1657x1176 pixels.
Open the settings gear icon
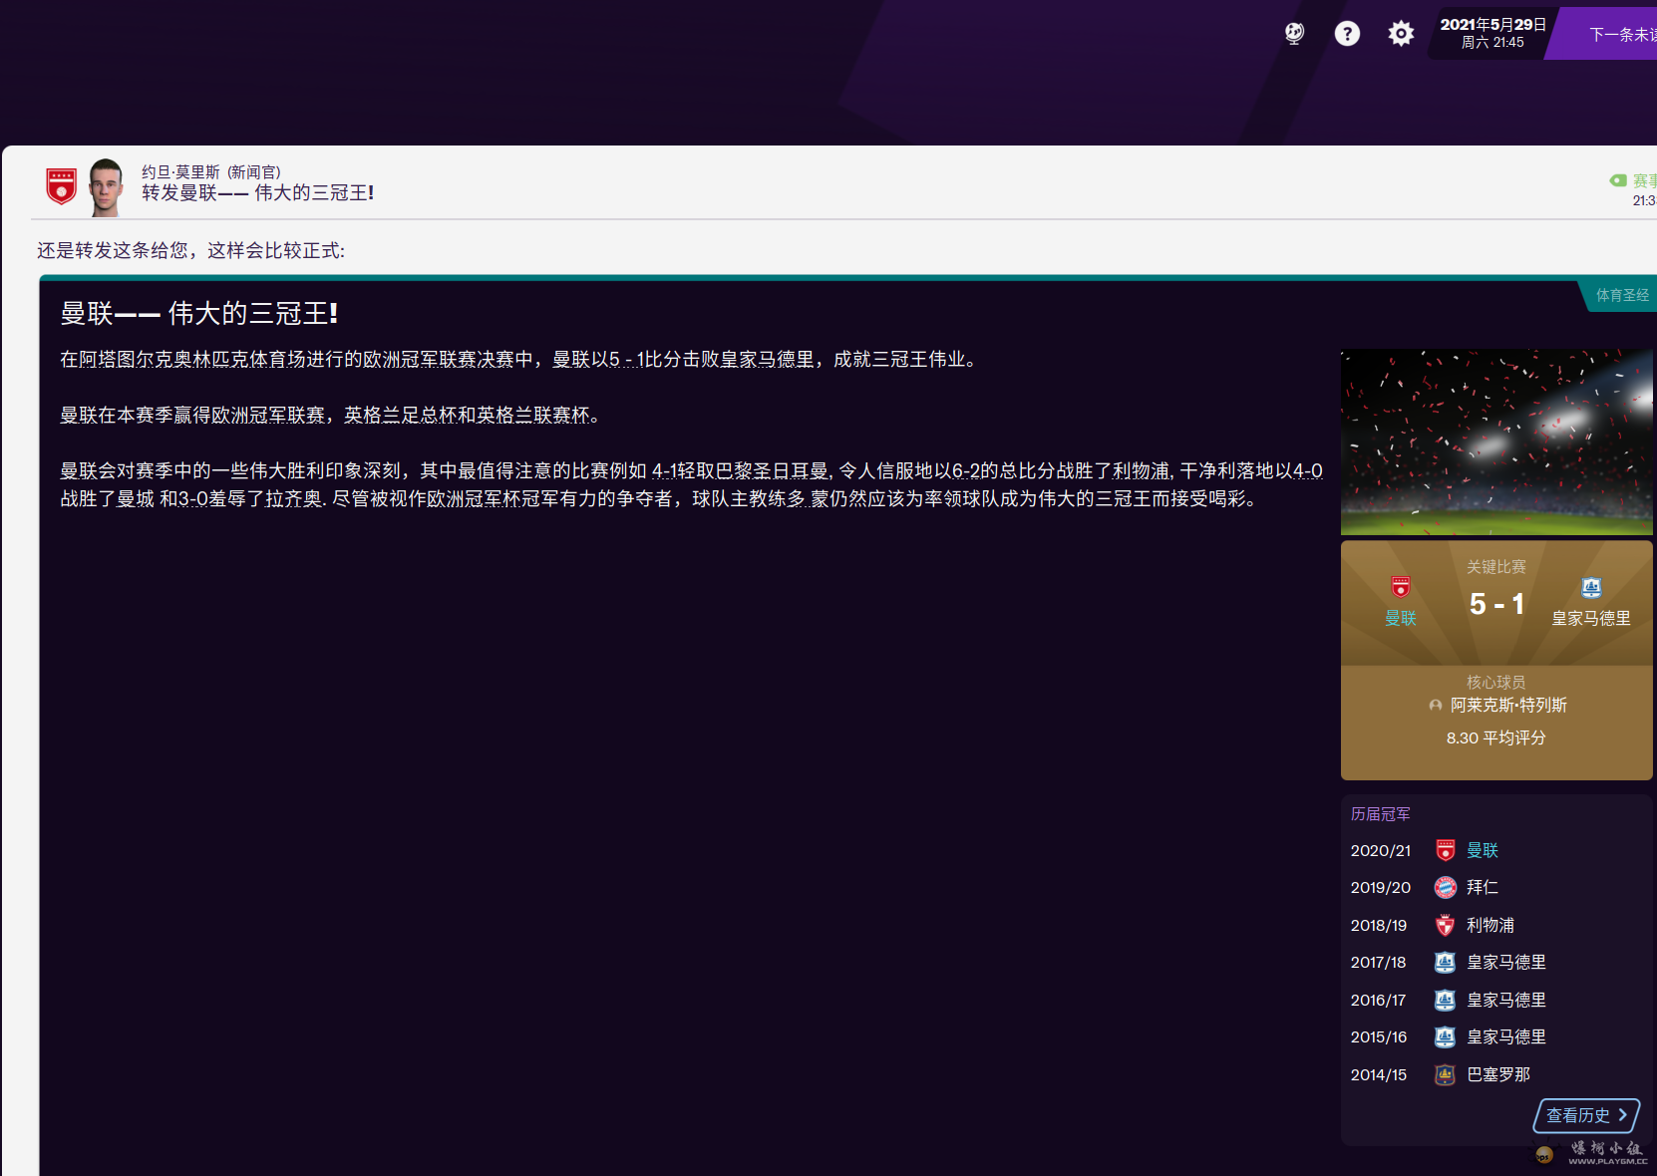[x=1401, y=34]
